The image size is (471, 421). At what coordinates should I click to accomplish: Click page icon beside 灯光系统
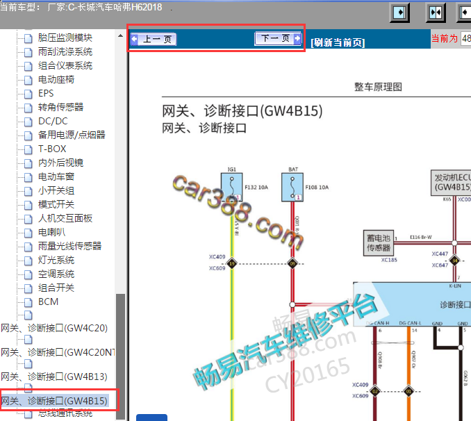[28, 261]
